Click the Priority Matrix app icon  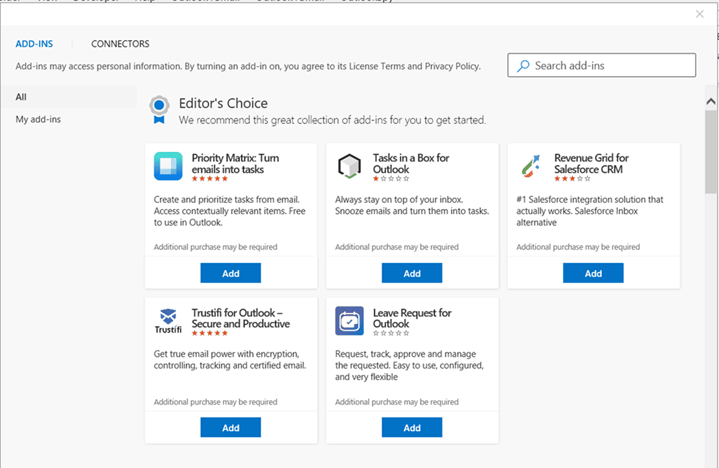click(x=168, y=166)
